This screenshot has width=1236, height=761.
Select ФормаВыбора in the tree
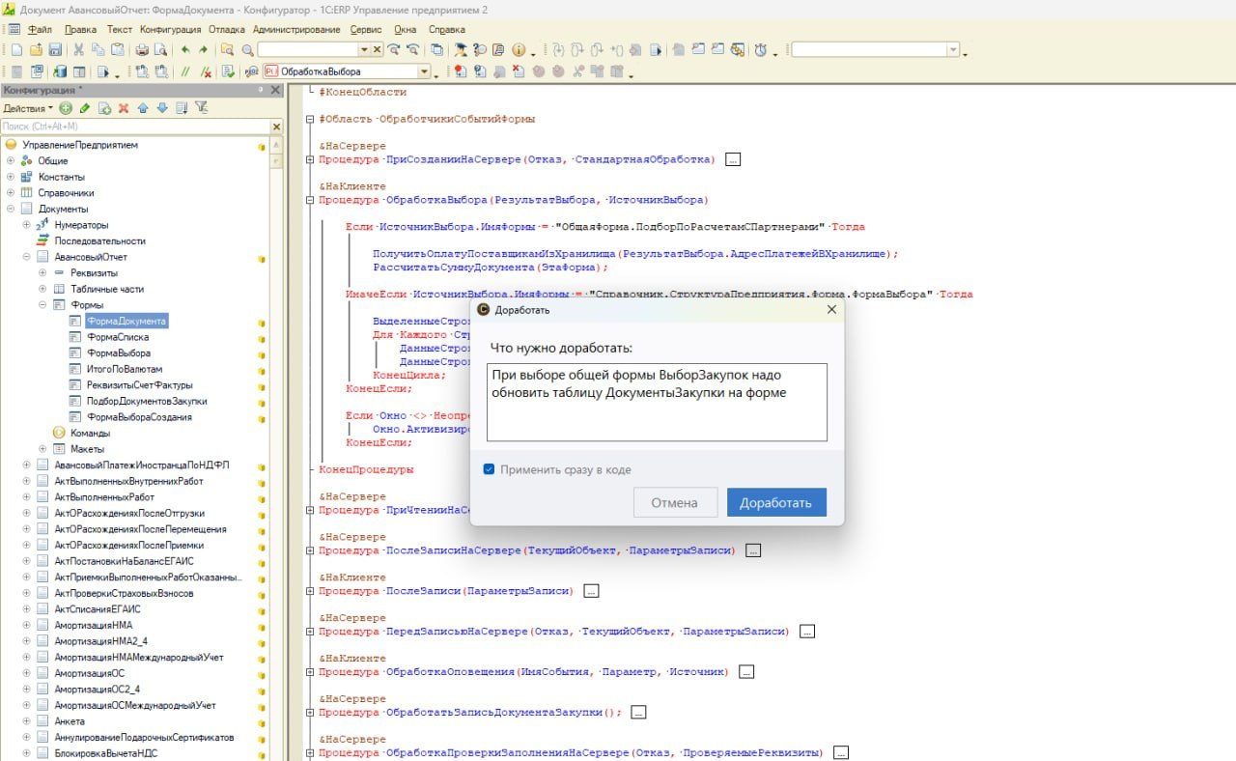tap(119, 353)
